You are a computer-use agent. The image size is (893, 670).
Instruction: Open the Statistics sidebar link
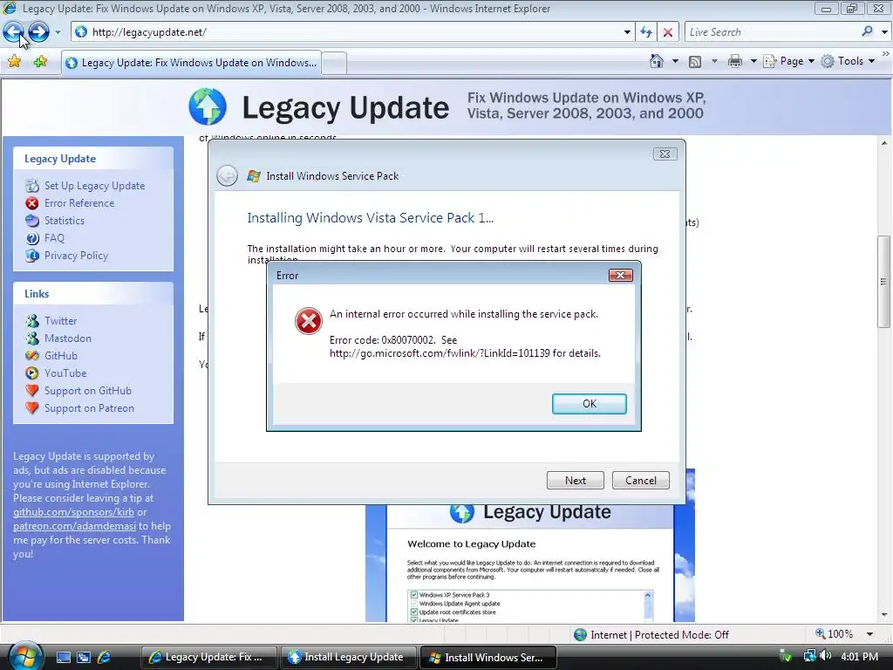pos(65,221)
